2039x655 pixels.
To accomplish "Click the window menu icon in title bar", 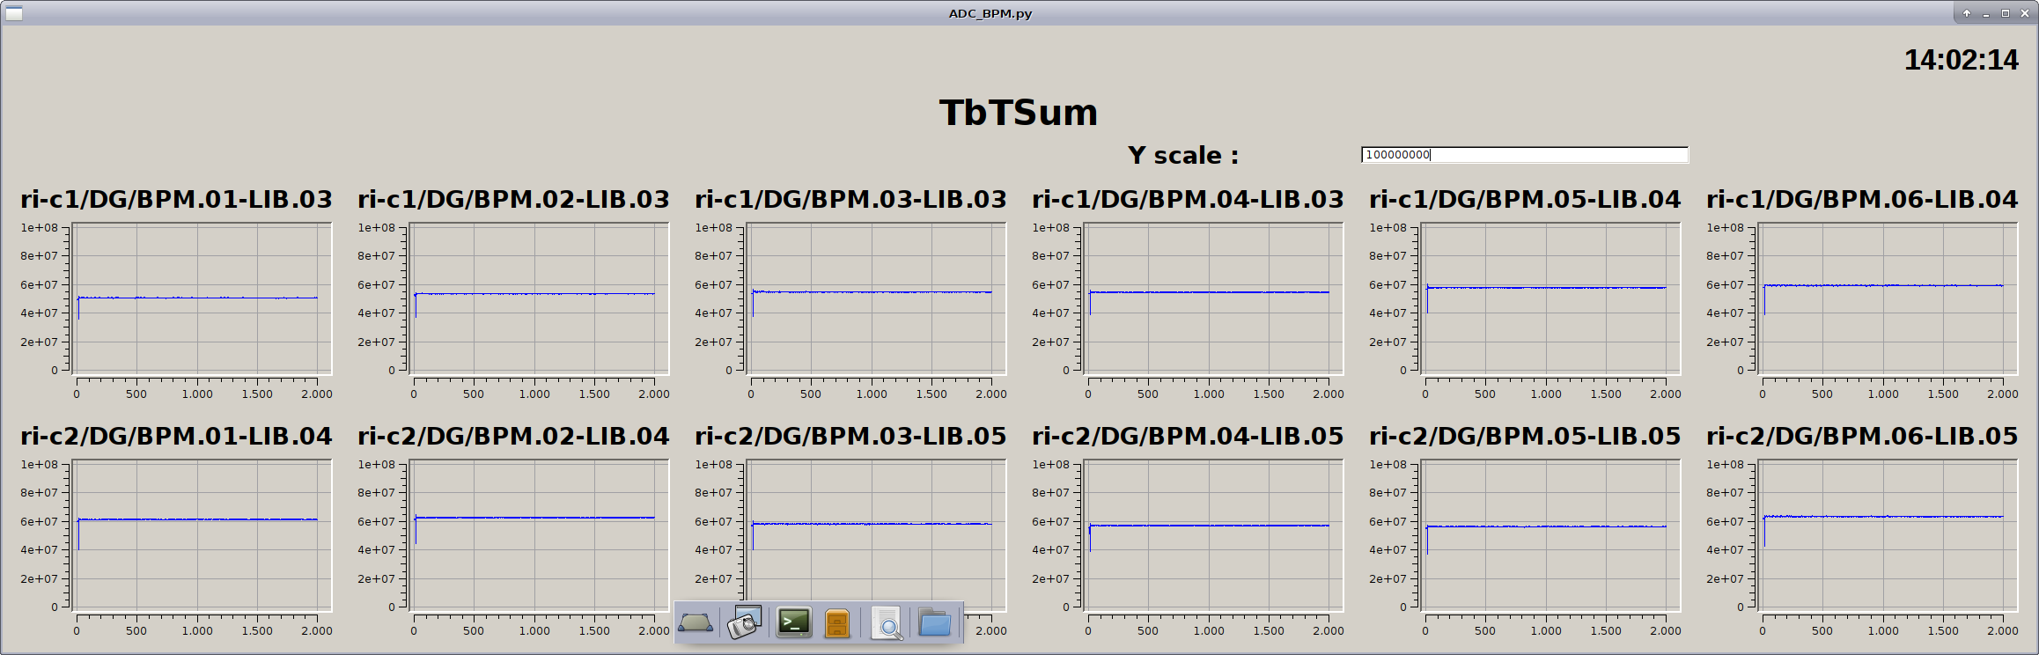I will tap(13, 13).
